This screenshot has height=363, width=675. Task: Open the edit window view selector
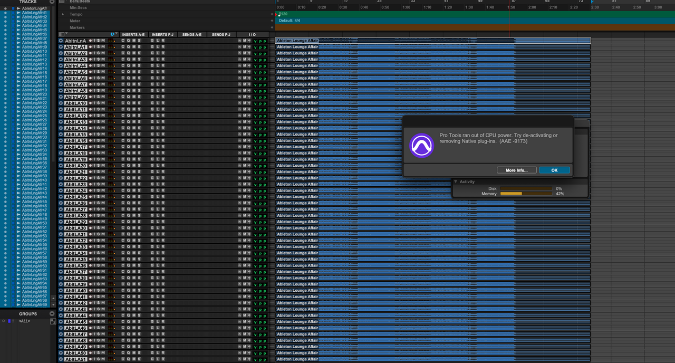click(62, 34)
